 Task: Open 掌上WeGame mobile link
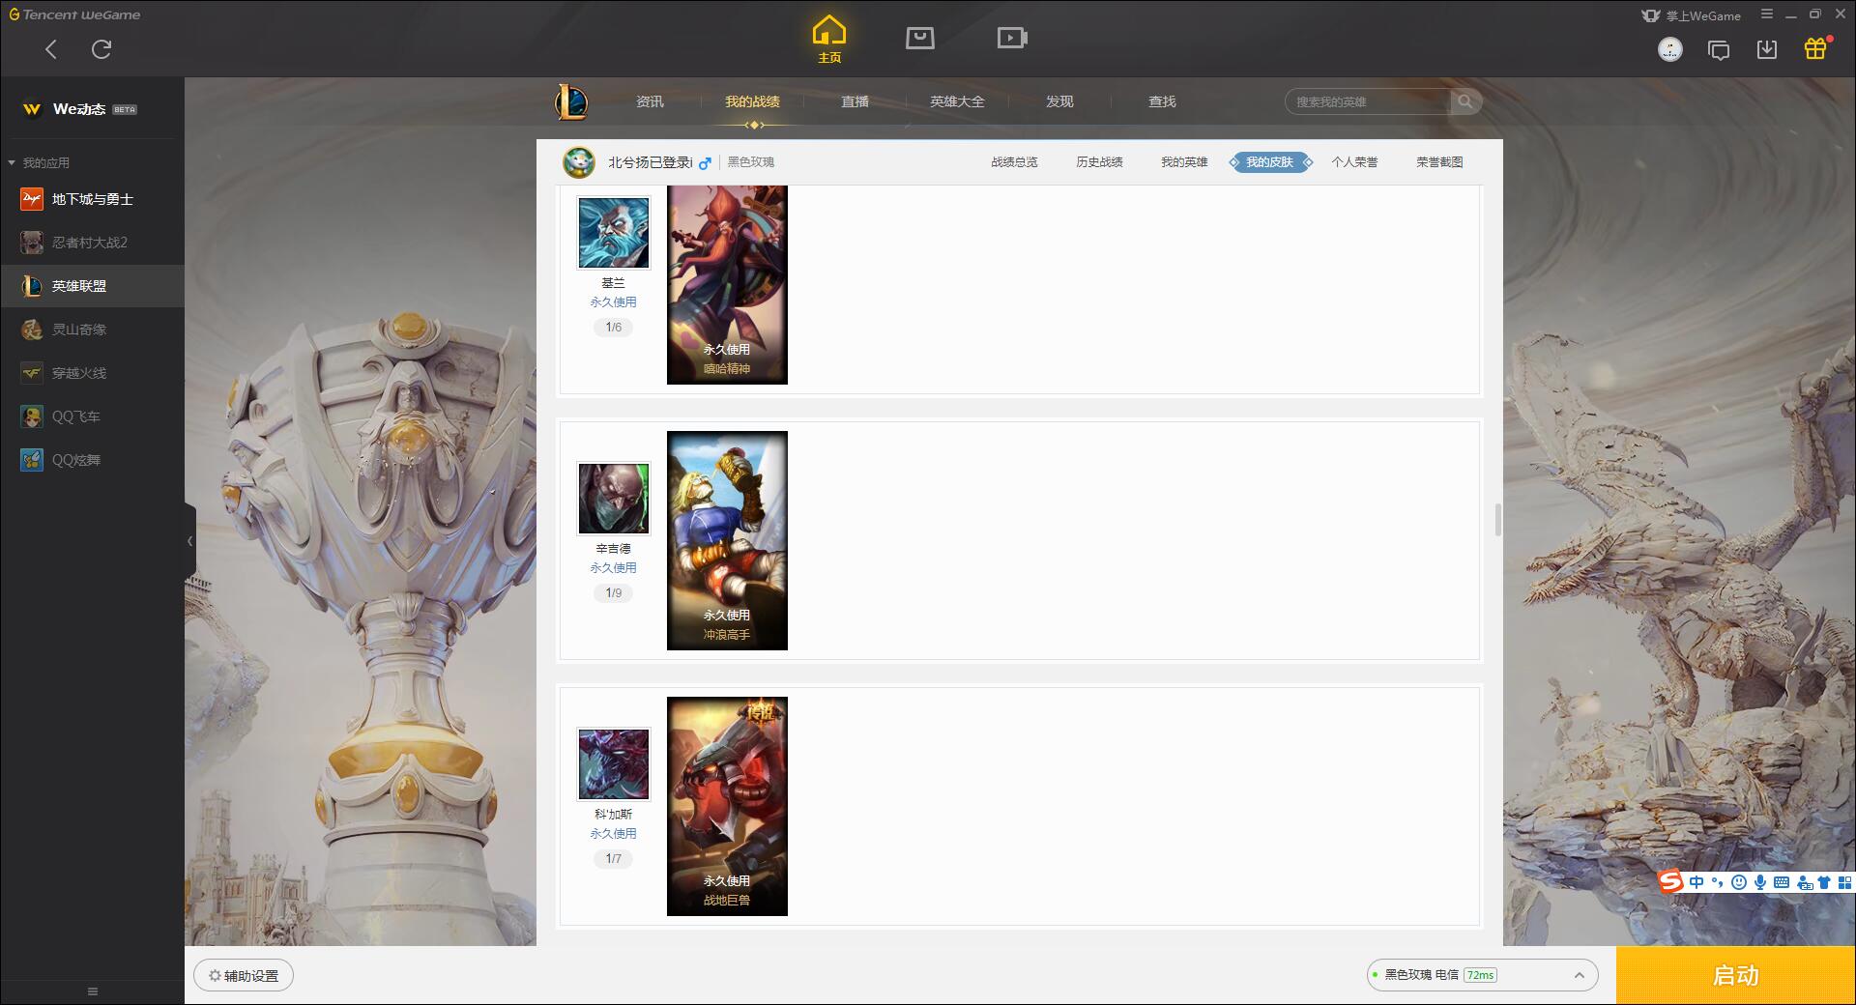tap(1691, 15)
